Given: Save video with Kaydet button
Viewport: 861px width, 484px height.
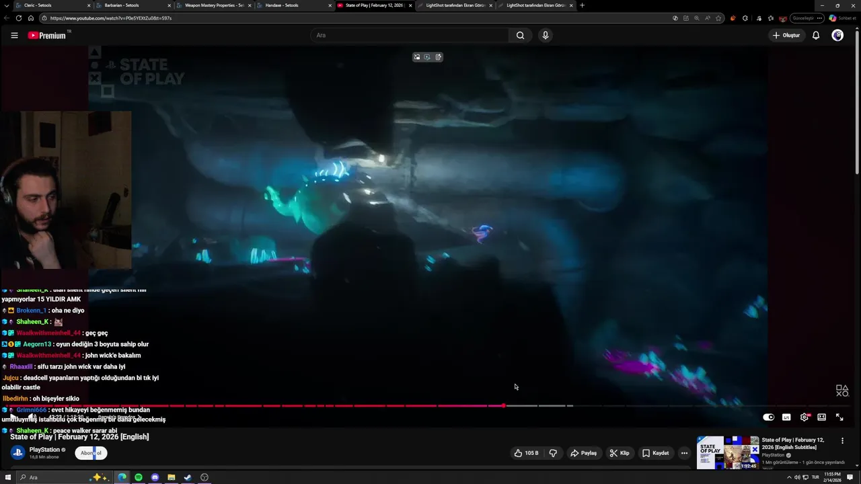Looking at the screenshot, I should coord(655,453).
